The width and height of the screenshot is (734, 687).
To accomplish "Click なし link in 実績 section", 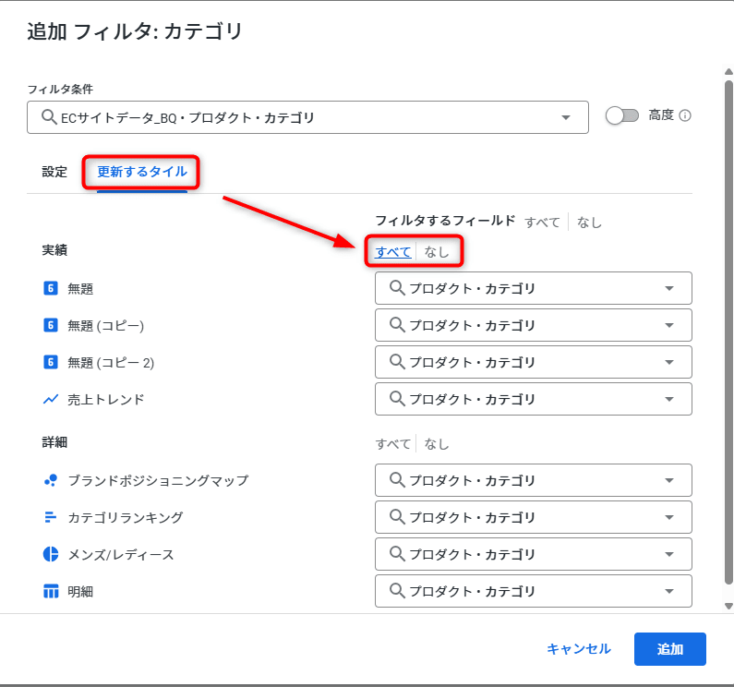I will [437, 252].
